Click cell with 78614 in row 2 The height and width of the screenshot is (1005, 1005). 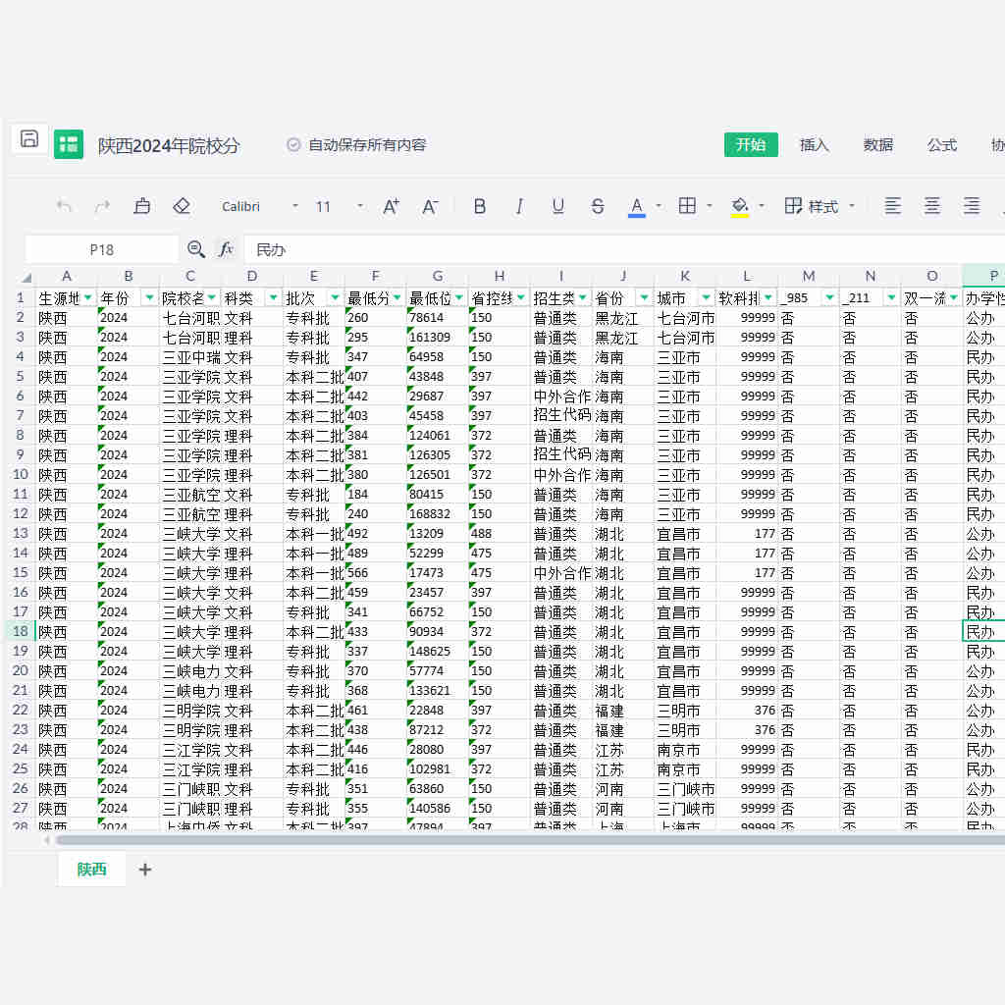pos(438,317)
